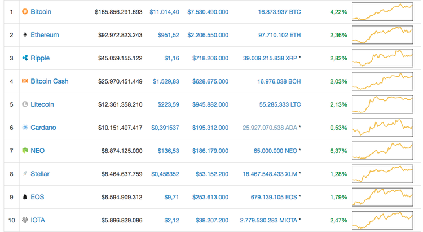This screenshot has height=232, width=423.
Task: Click supply 2.779.530.283 MIOTA
Action: [268, 220]
